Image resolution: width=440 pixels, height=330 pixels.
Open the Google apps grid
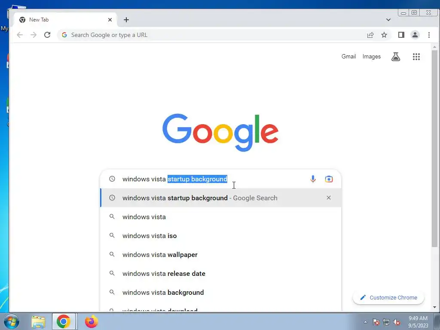(416, 57)
